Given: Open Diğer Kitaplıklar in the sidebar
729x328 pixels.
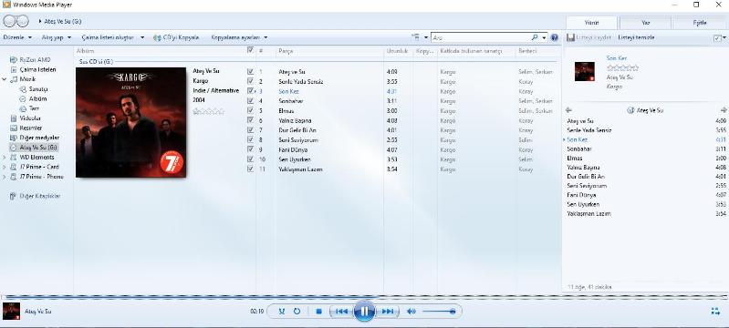Looking at the screenshot, I should tap(39, 196).
